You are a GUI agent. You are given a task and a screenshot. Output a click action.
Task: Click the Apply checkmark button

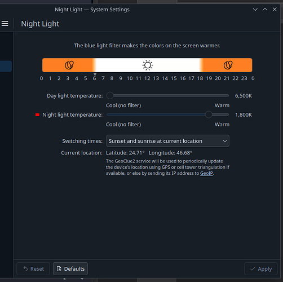261,269
